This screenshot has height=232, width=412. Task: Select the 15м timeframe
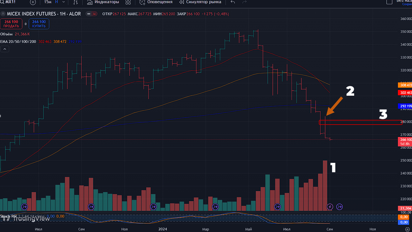[47, 2]
